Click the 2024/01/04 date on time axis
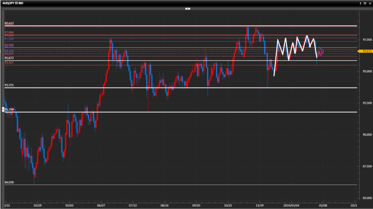 292,205
